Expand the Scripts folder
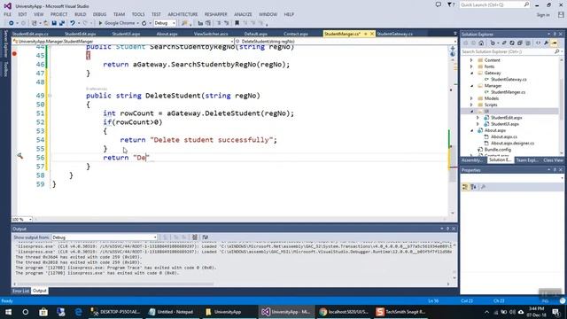 point(471,105)
